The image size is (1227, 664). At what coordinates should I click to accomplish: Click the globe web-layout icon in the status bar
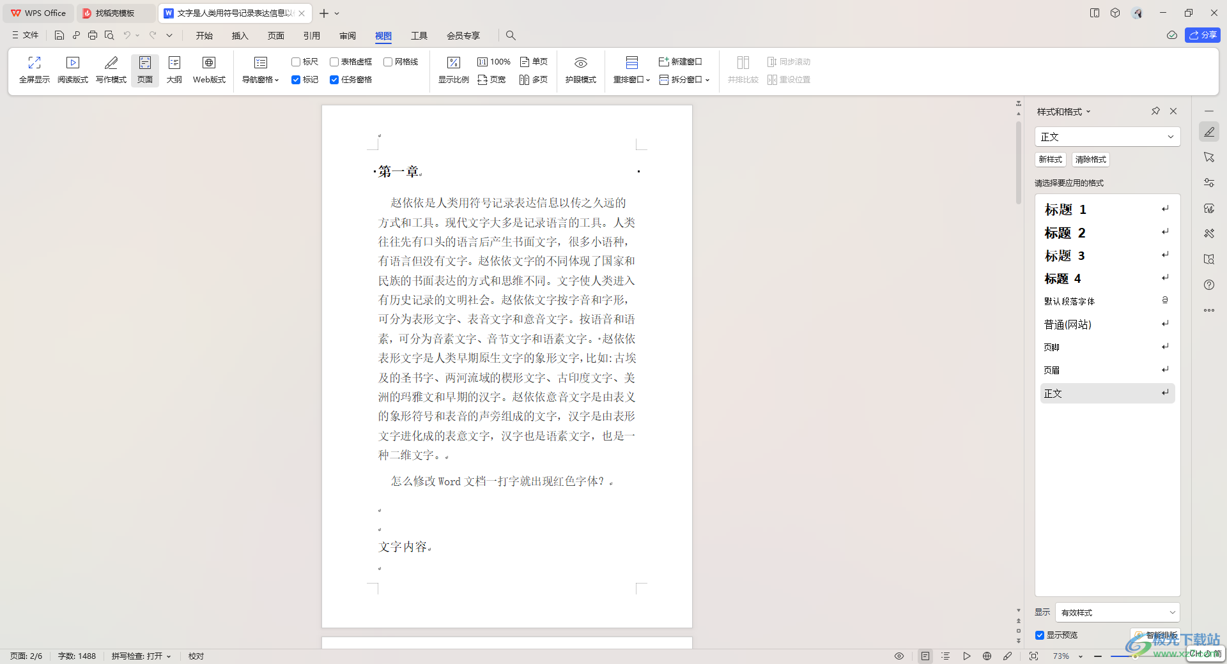click(987, 656)
